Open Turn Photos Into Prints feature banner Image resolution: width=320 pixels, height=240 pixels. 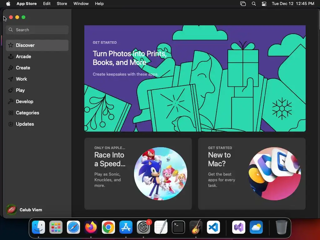[x=195, y=78]
